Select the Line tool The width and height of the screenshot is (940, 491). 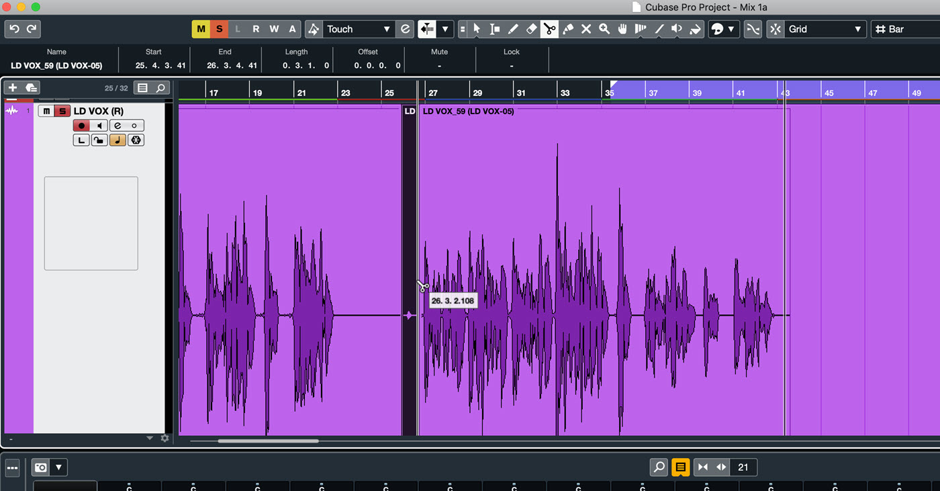659,29
